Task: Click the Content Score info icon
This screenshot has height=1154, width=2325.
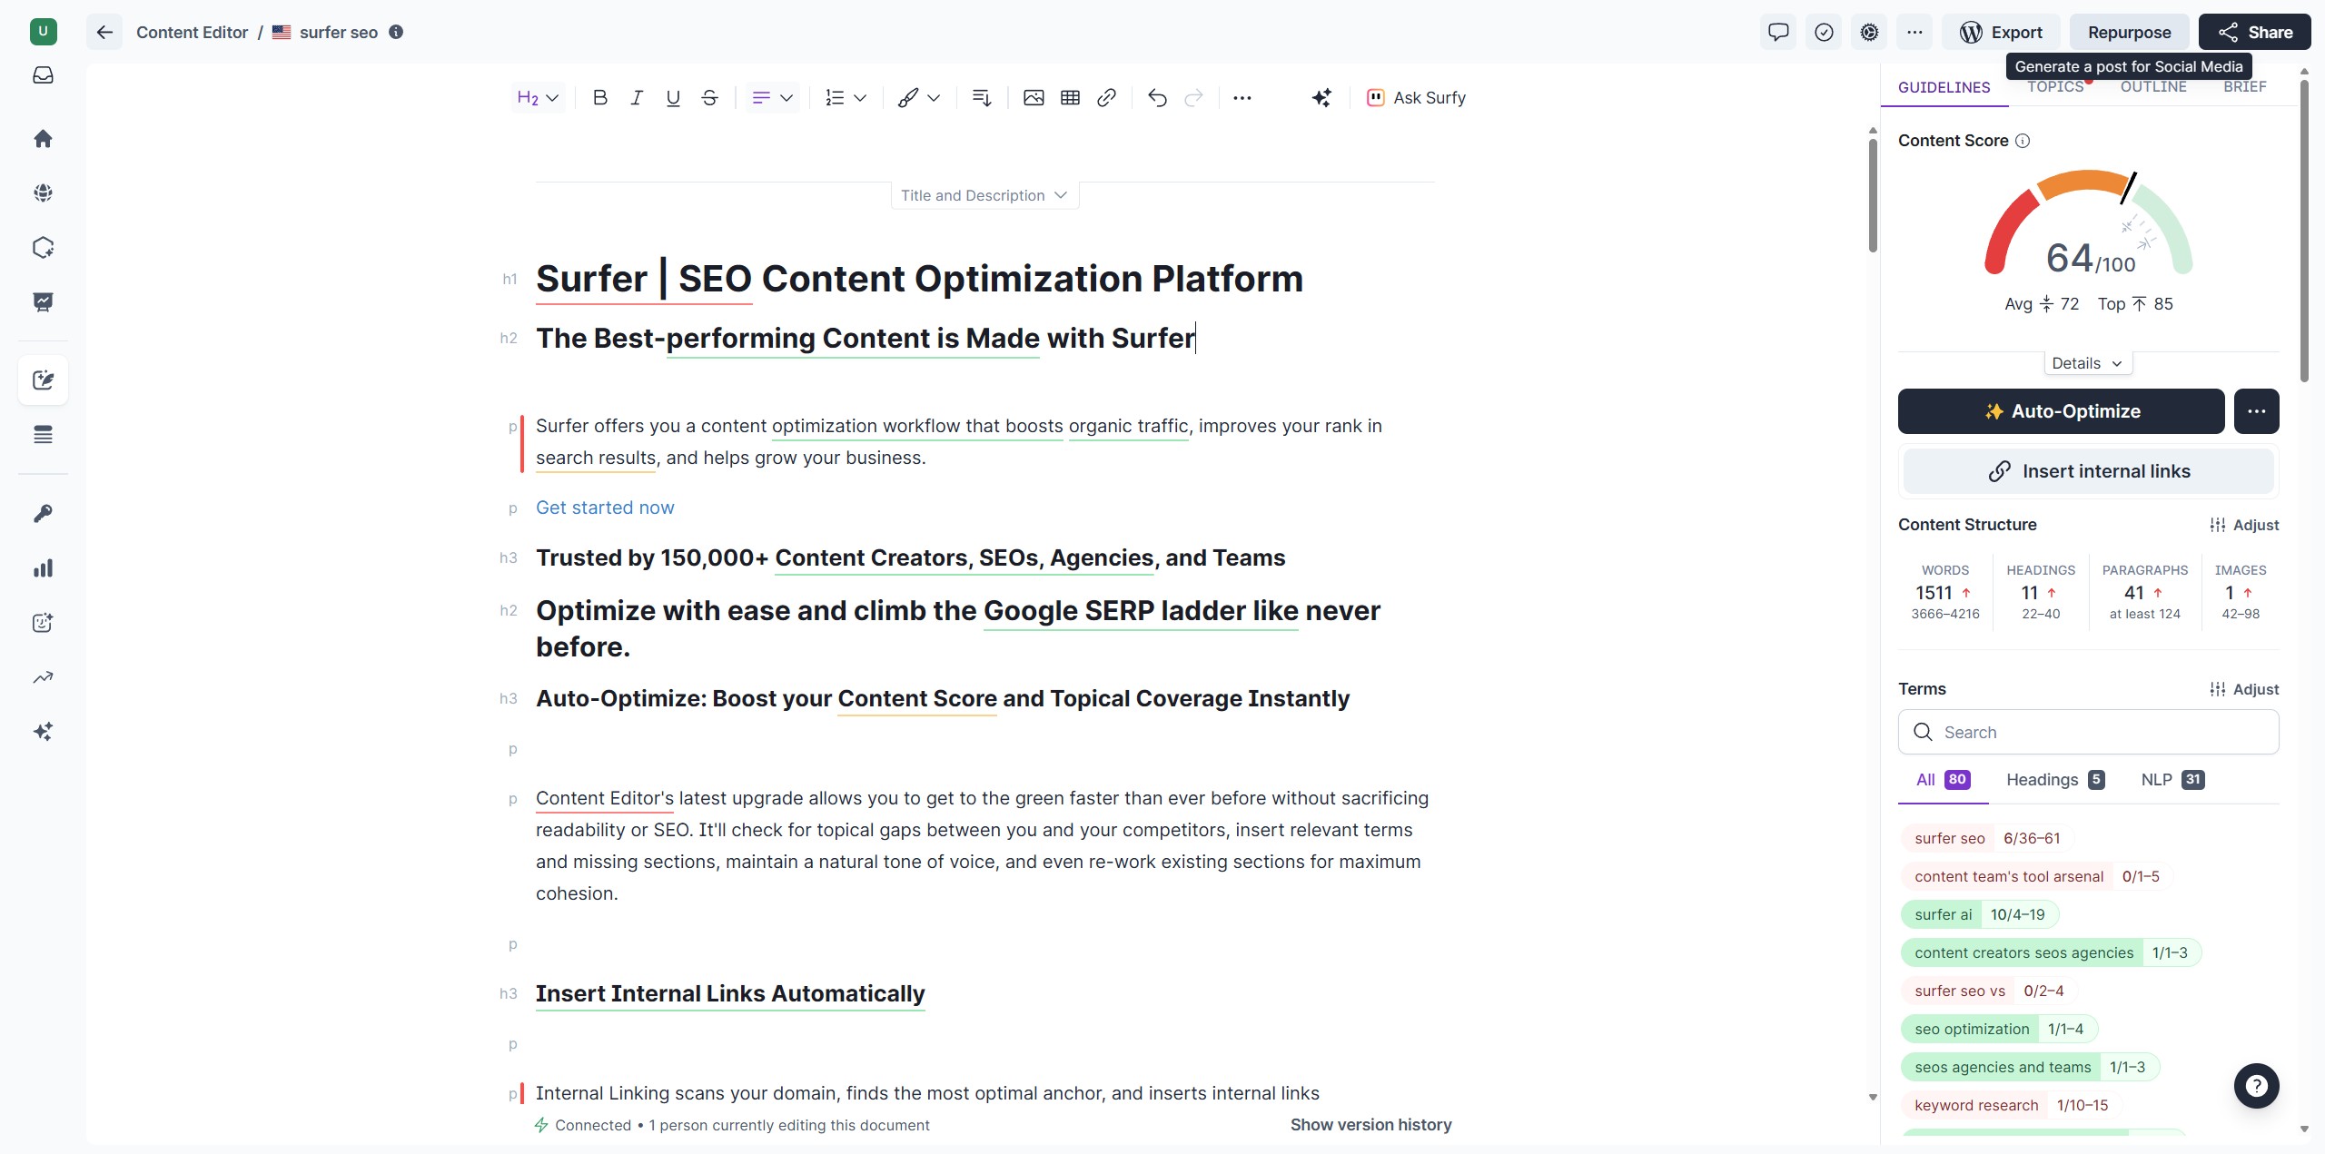Action: coord(2023,141)
